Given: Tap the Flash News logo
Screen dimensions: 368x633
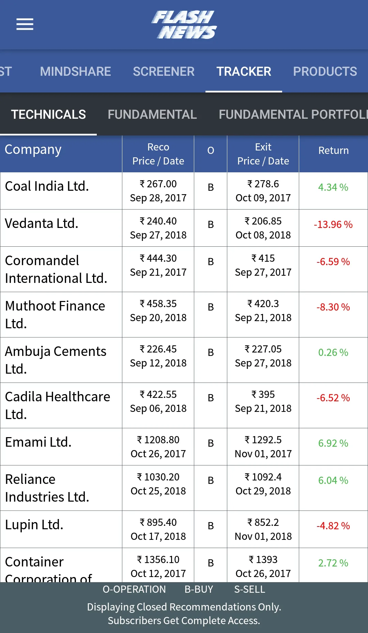Looking at the screenshot, I should tap(184, 25).
